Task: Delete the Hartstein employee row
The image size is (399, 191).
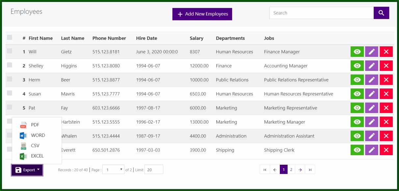Action: coord(386,122)
